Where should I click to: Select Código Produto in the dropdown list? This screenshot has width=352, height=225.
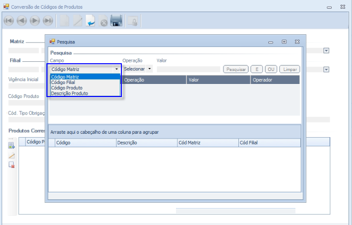click(x=85, y=87)
